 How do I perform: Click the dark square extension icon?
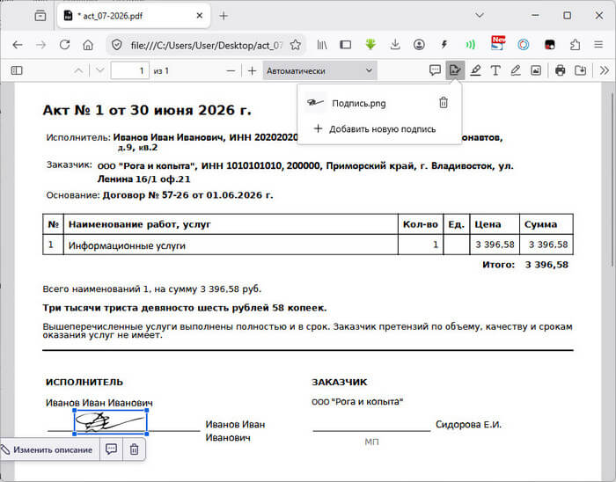coord(550,45)
